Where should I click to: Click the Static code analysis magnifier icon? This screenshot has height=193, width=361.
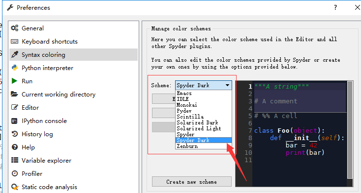(14, 187)
